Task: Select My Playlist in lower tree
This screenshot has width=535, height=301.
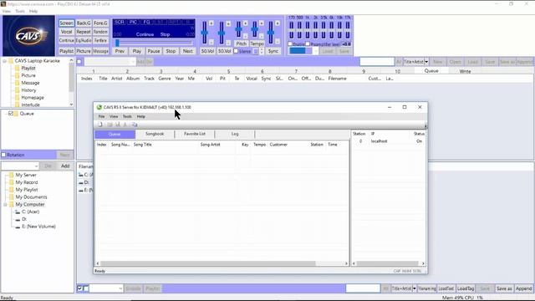Action: point(27,190)
